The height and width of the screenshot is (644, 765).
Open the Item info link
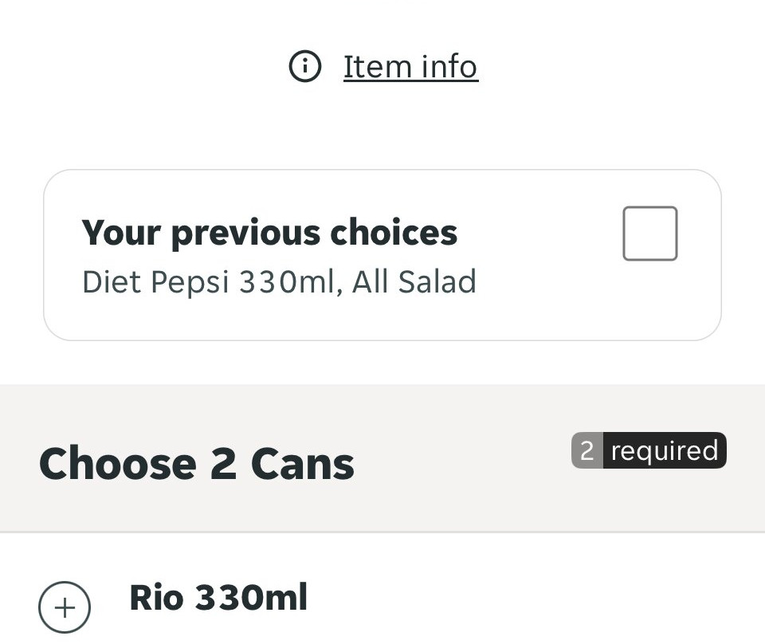pos(410,67)
